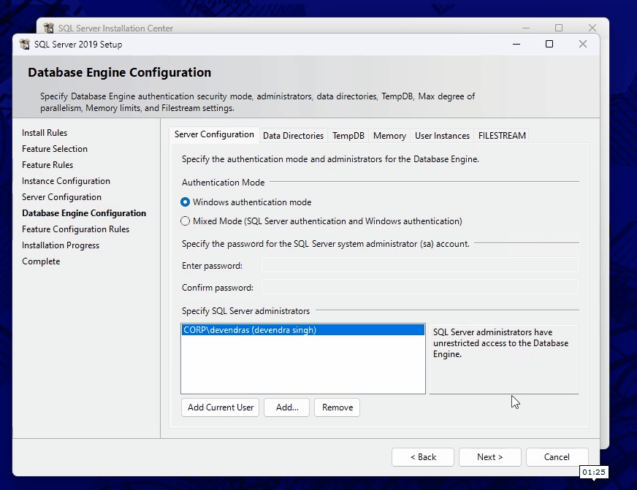Click the SQL Server 2019 Setup title icon
The height and width of the screenshot is (490, 637).
(25, 44)
